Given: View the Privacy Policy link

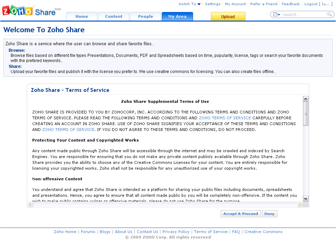Looking at the screenshot, I should click(x=176, y=232).
